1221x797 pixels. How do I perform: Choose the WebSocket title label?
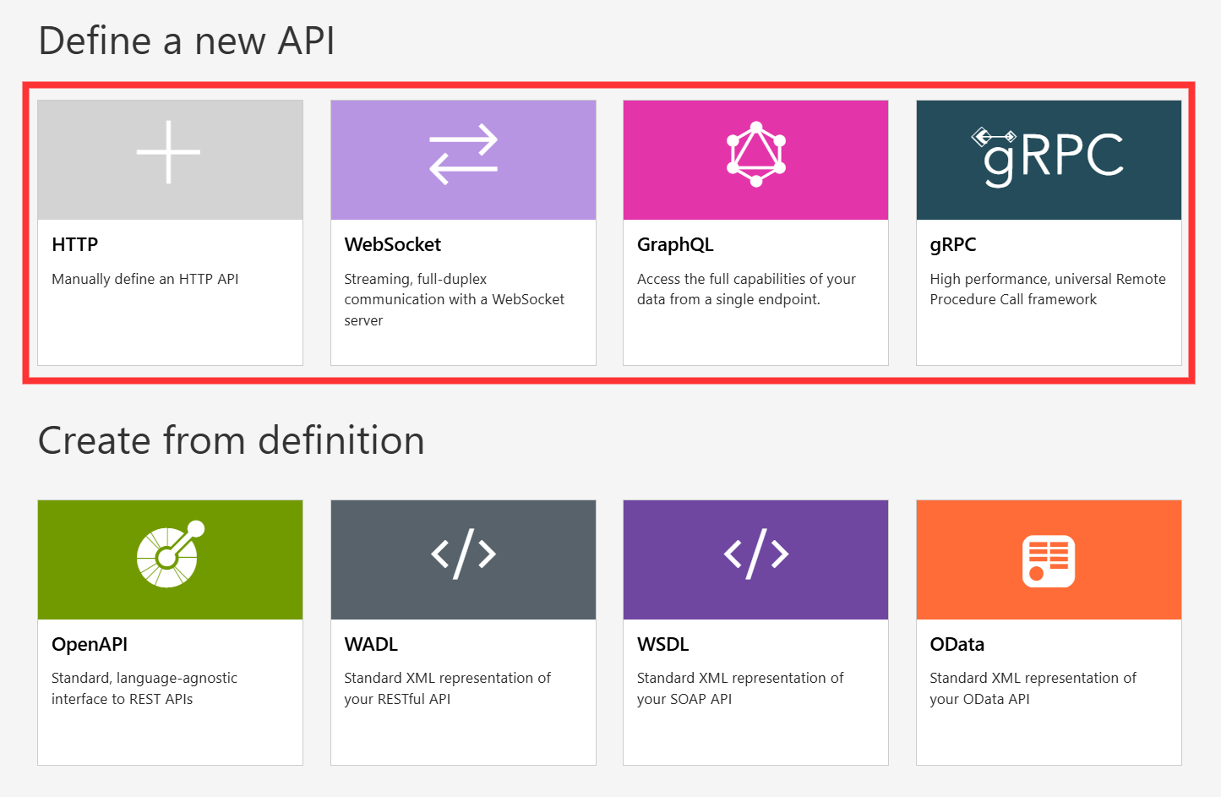click(392, 245)
